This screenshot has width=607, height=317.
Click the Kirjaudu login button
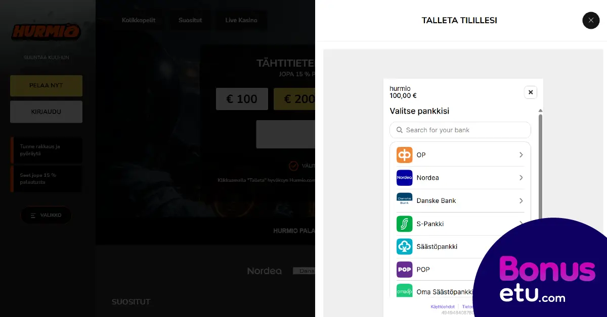pos(46,112)
